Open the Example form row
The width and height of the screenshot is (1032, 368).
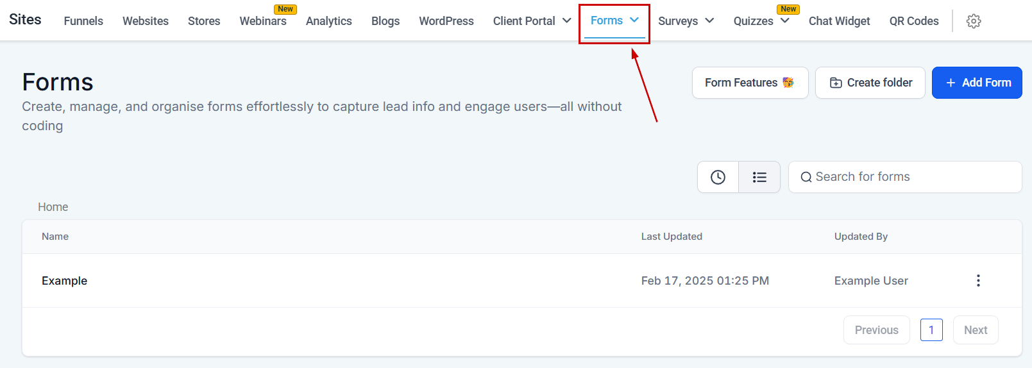[65, 281]
